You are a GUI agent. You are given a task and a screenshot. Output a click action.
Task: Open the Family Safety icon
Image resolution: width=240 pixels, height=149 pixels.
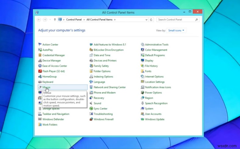pos(91,66)
